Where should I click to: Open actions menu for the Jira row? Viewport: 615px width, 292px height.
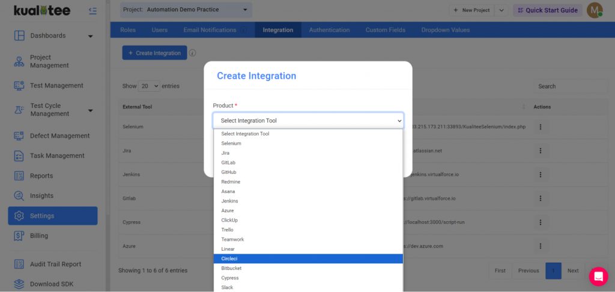coord(541,150)
